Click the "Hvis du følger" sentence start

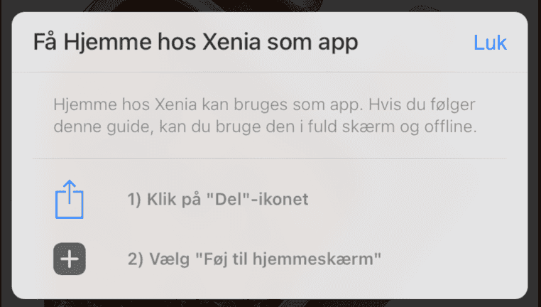pyautogui.click(x=422, y=104)
